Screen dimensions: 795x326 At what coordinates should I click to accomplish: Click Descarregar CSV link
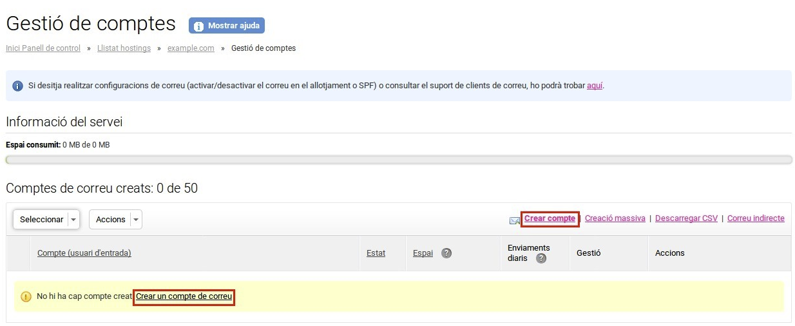click(686, 218)
